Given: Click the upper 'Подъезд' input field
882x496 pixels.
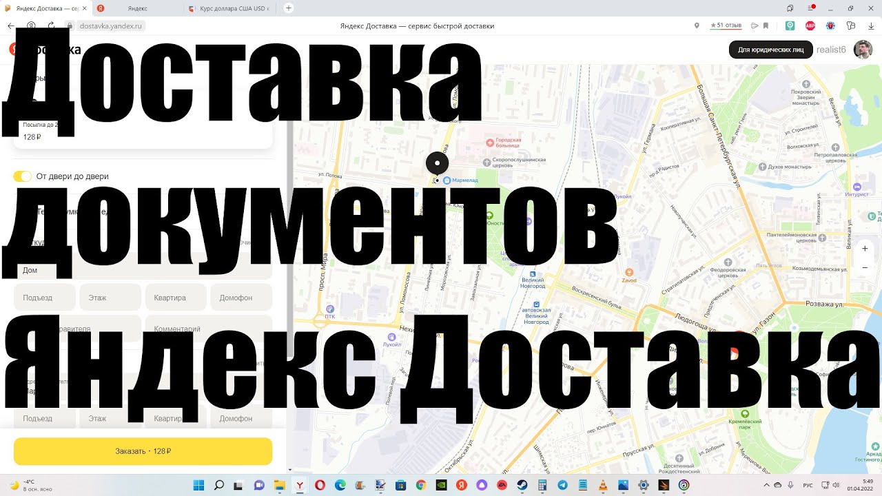Looking at the screenshot, I should coord(44,298).
